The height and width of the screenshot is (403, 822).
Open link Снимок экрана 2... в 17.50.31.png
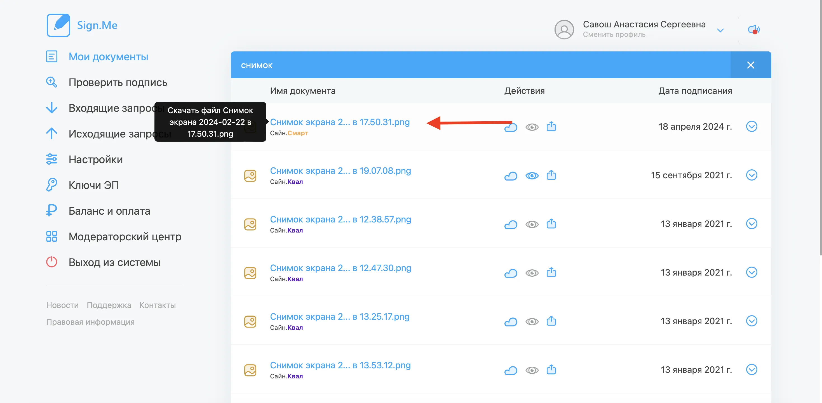(x=340, y=122)
